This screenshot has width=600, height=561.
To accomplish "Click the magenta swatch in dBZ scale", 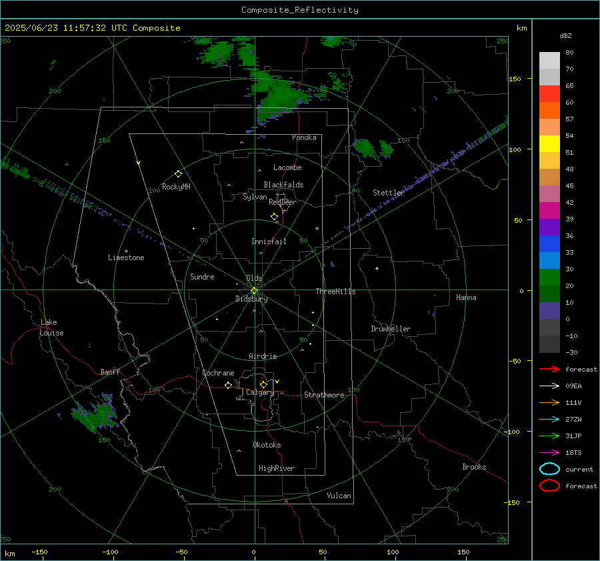I will tap(549, 210).
